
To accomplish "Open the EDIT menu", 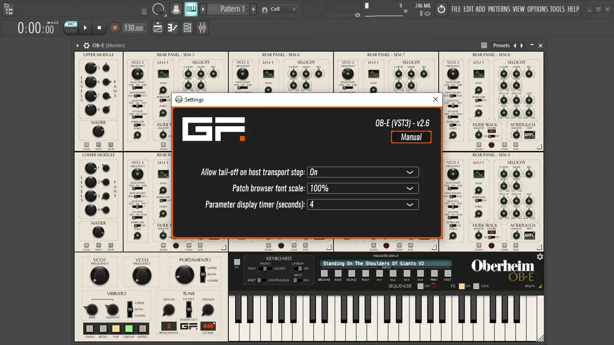I will [x=468, y=9].
